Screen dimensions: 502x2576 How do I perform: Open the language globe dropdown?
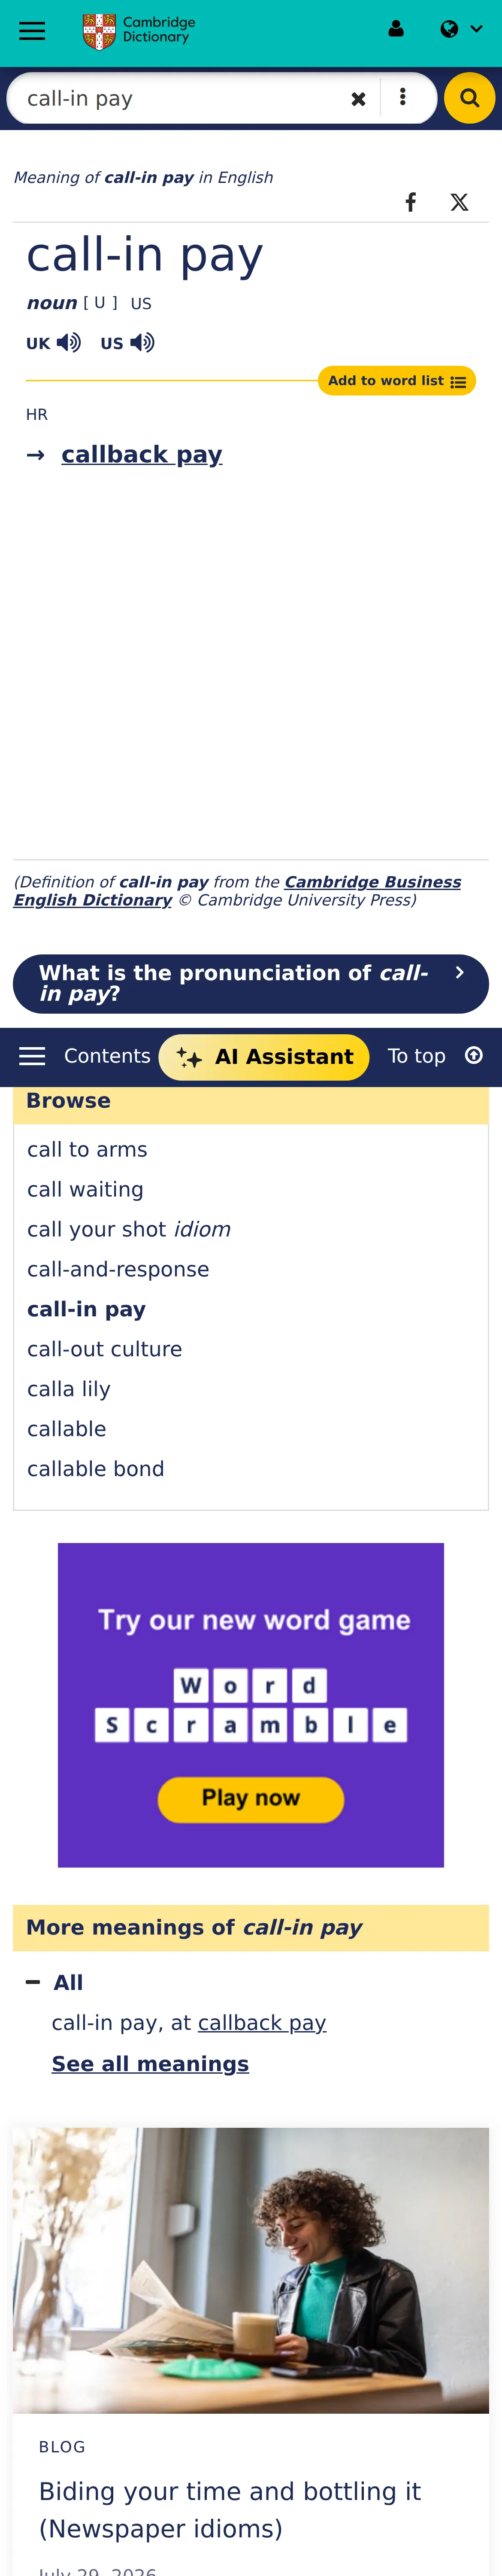coord(461,29)
